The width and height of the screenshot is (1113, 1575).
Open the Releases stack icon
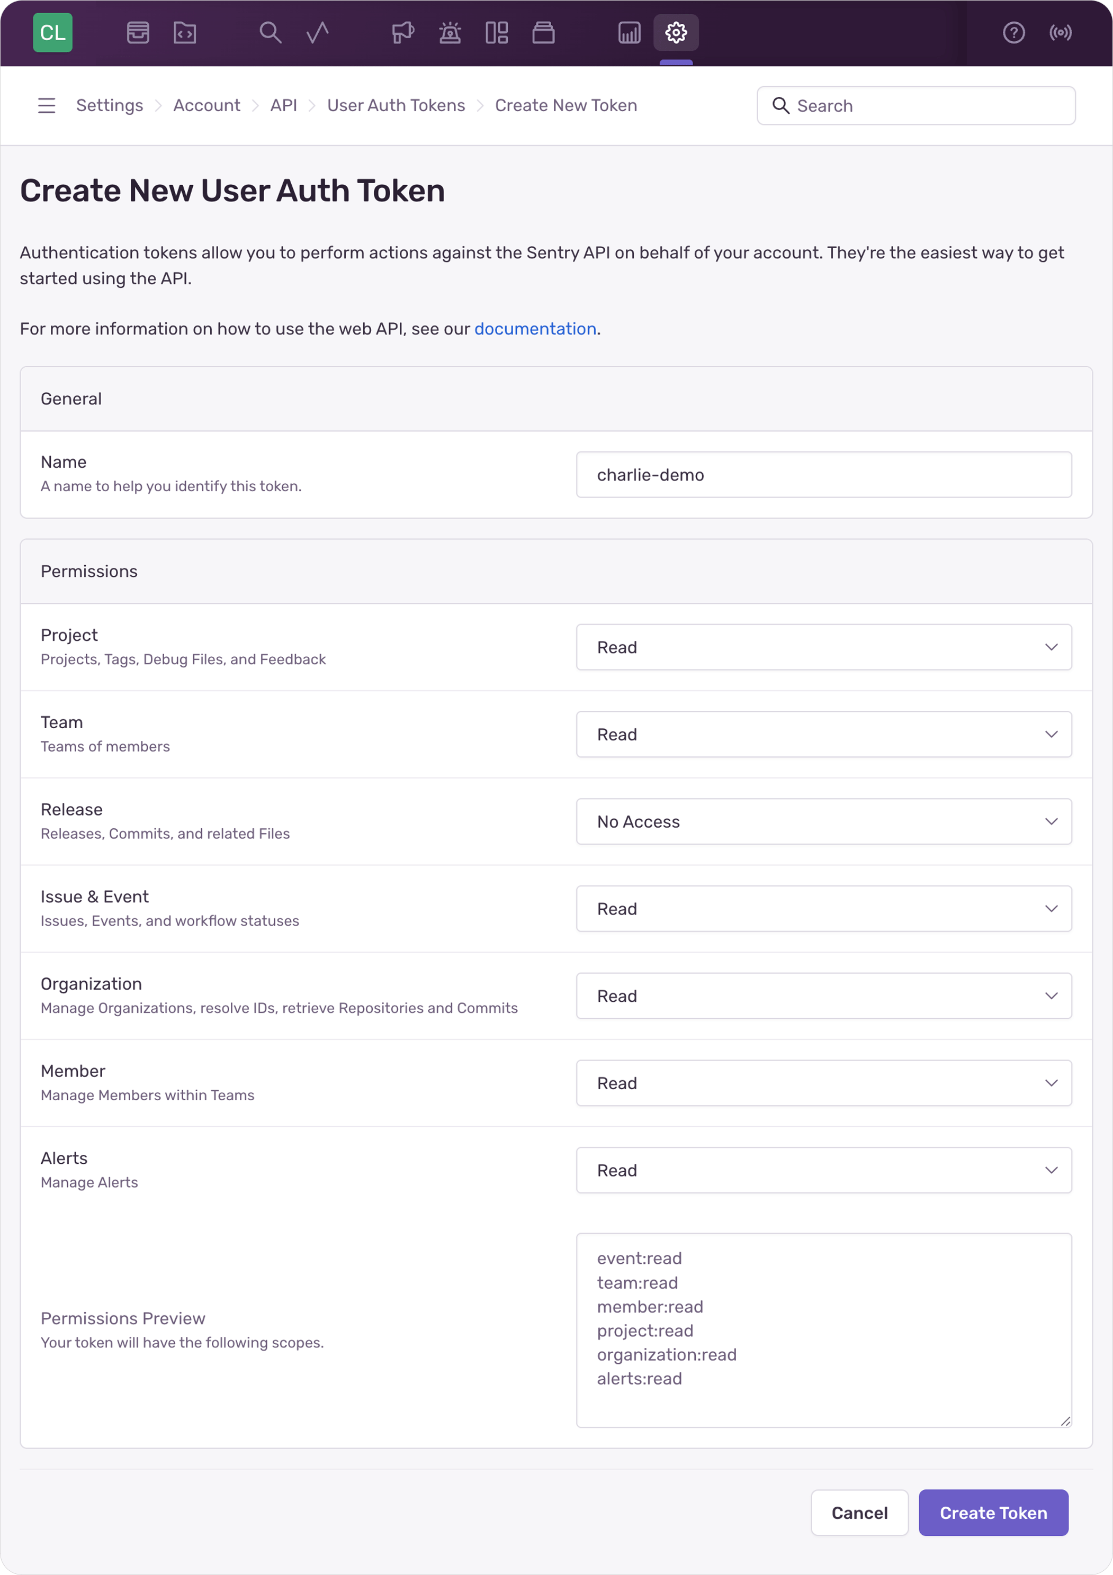543,32
